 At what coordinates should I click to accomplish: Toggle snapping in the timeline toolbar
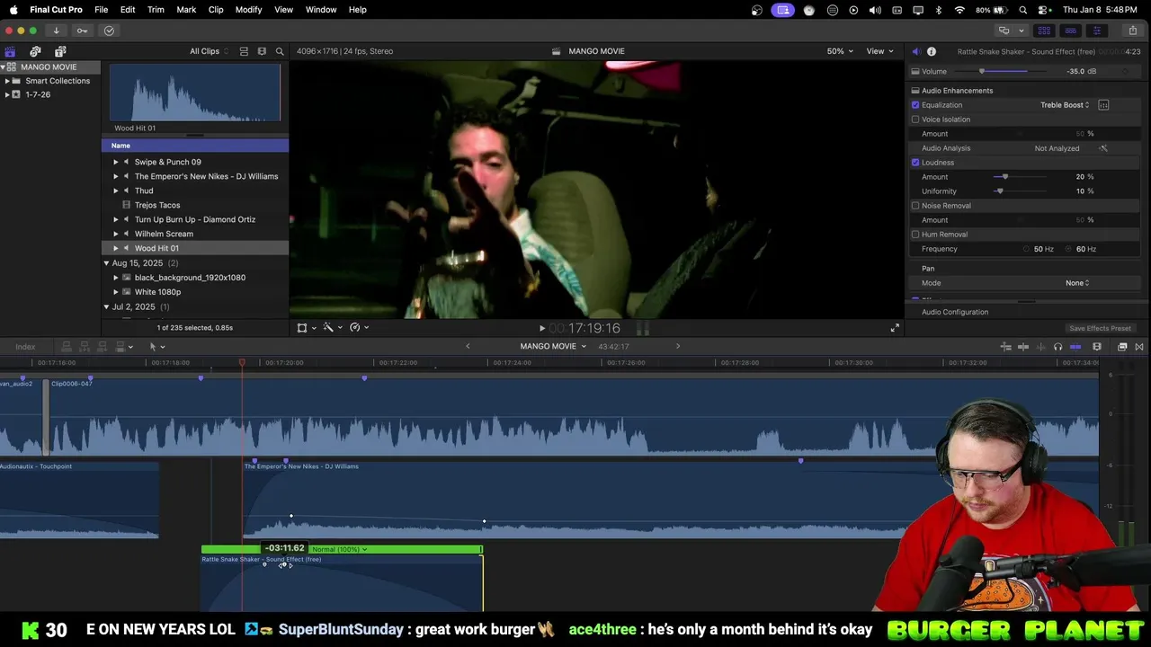1075,347
